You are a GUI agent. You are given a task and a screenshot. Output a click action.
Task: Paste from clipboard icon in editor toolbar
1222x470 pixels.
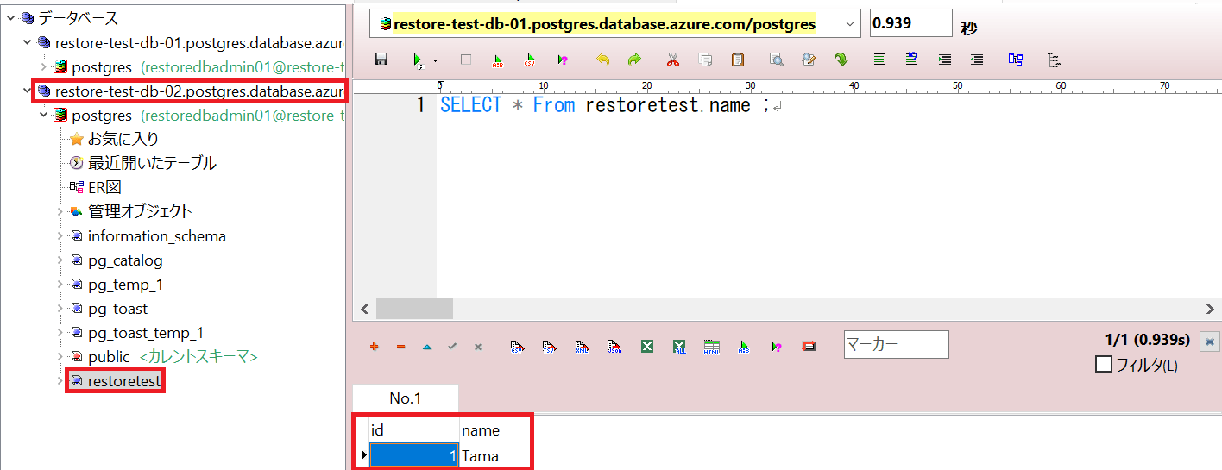738,60
